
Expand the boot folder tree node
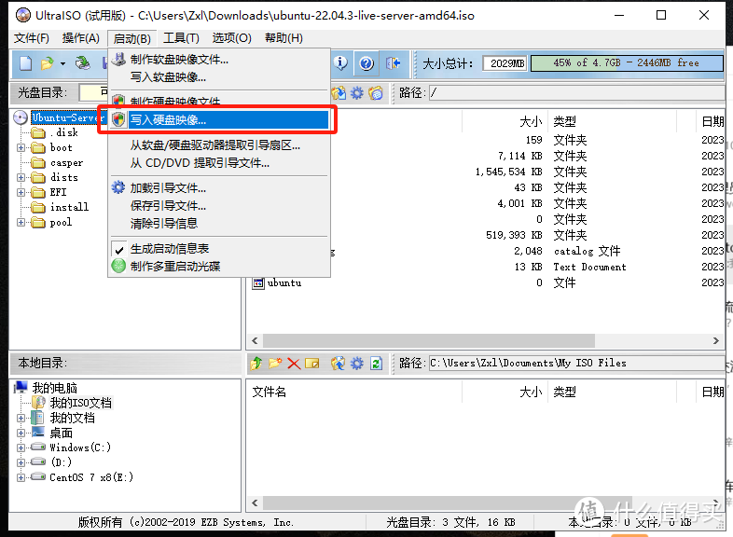coord(21,147)
